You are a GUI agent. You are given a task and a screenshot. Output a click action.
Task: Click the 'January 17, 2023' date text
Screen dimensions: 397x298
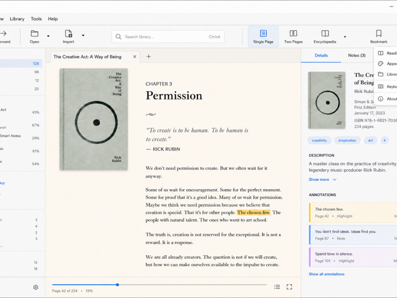click(x=369, y=113)
